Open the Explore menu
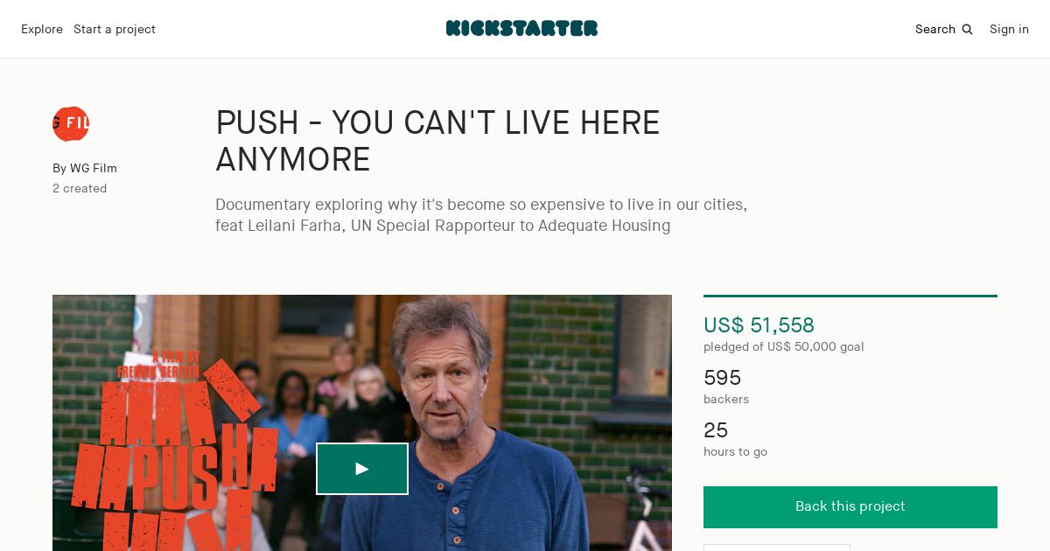This screenshot has height=551, width=1050. [x=42, y=30]
